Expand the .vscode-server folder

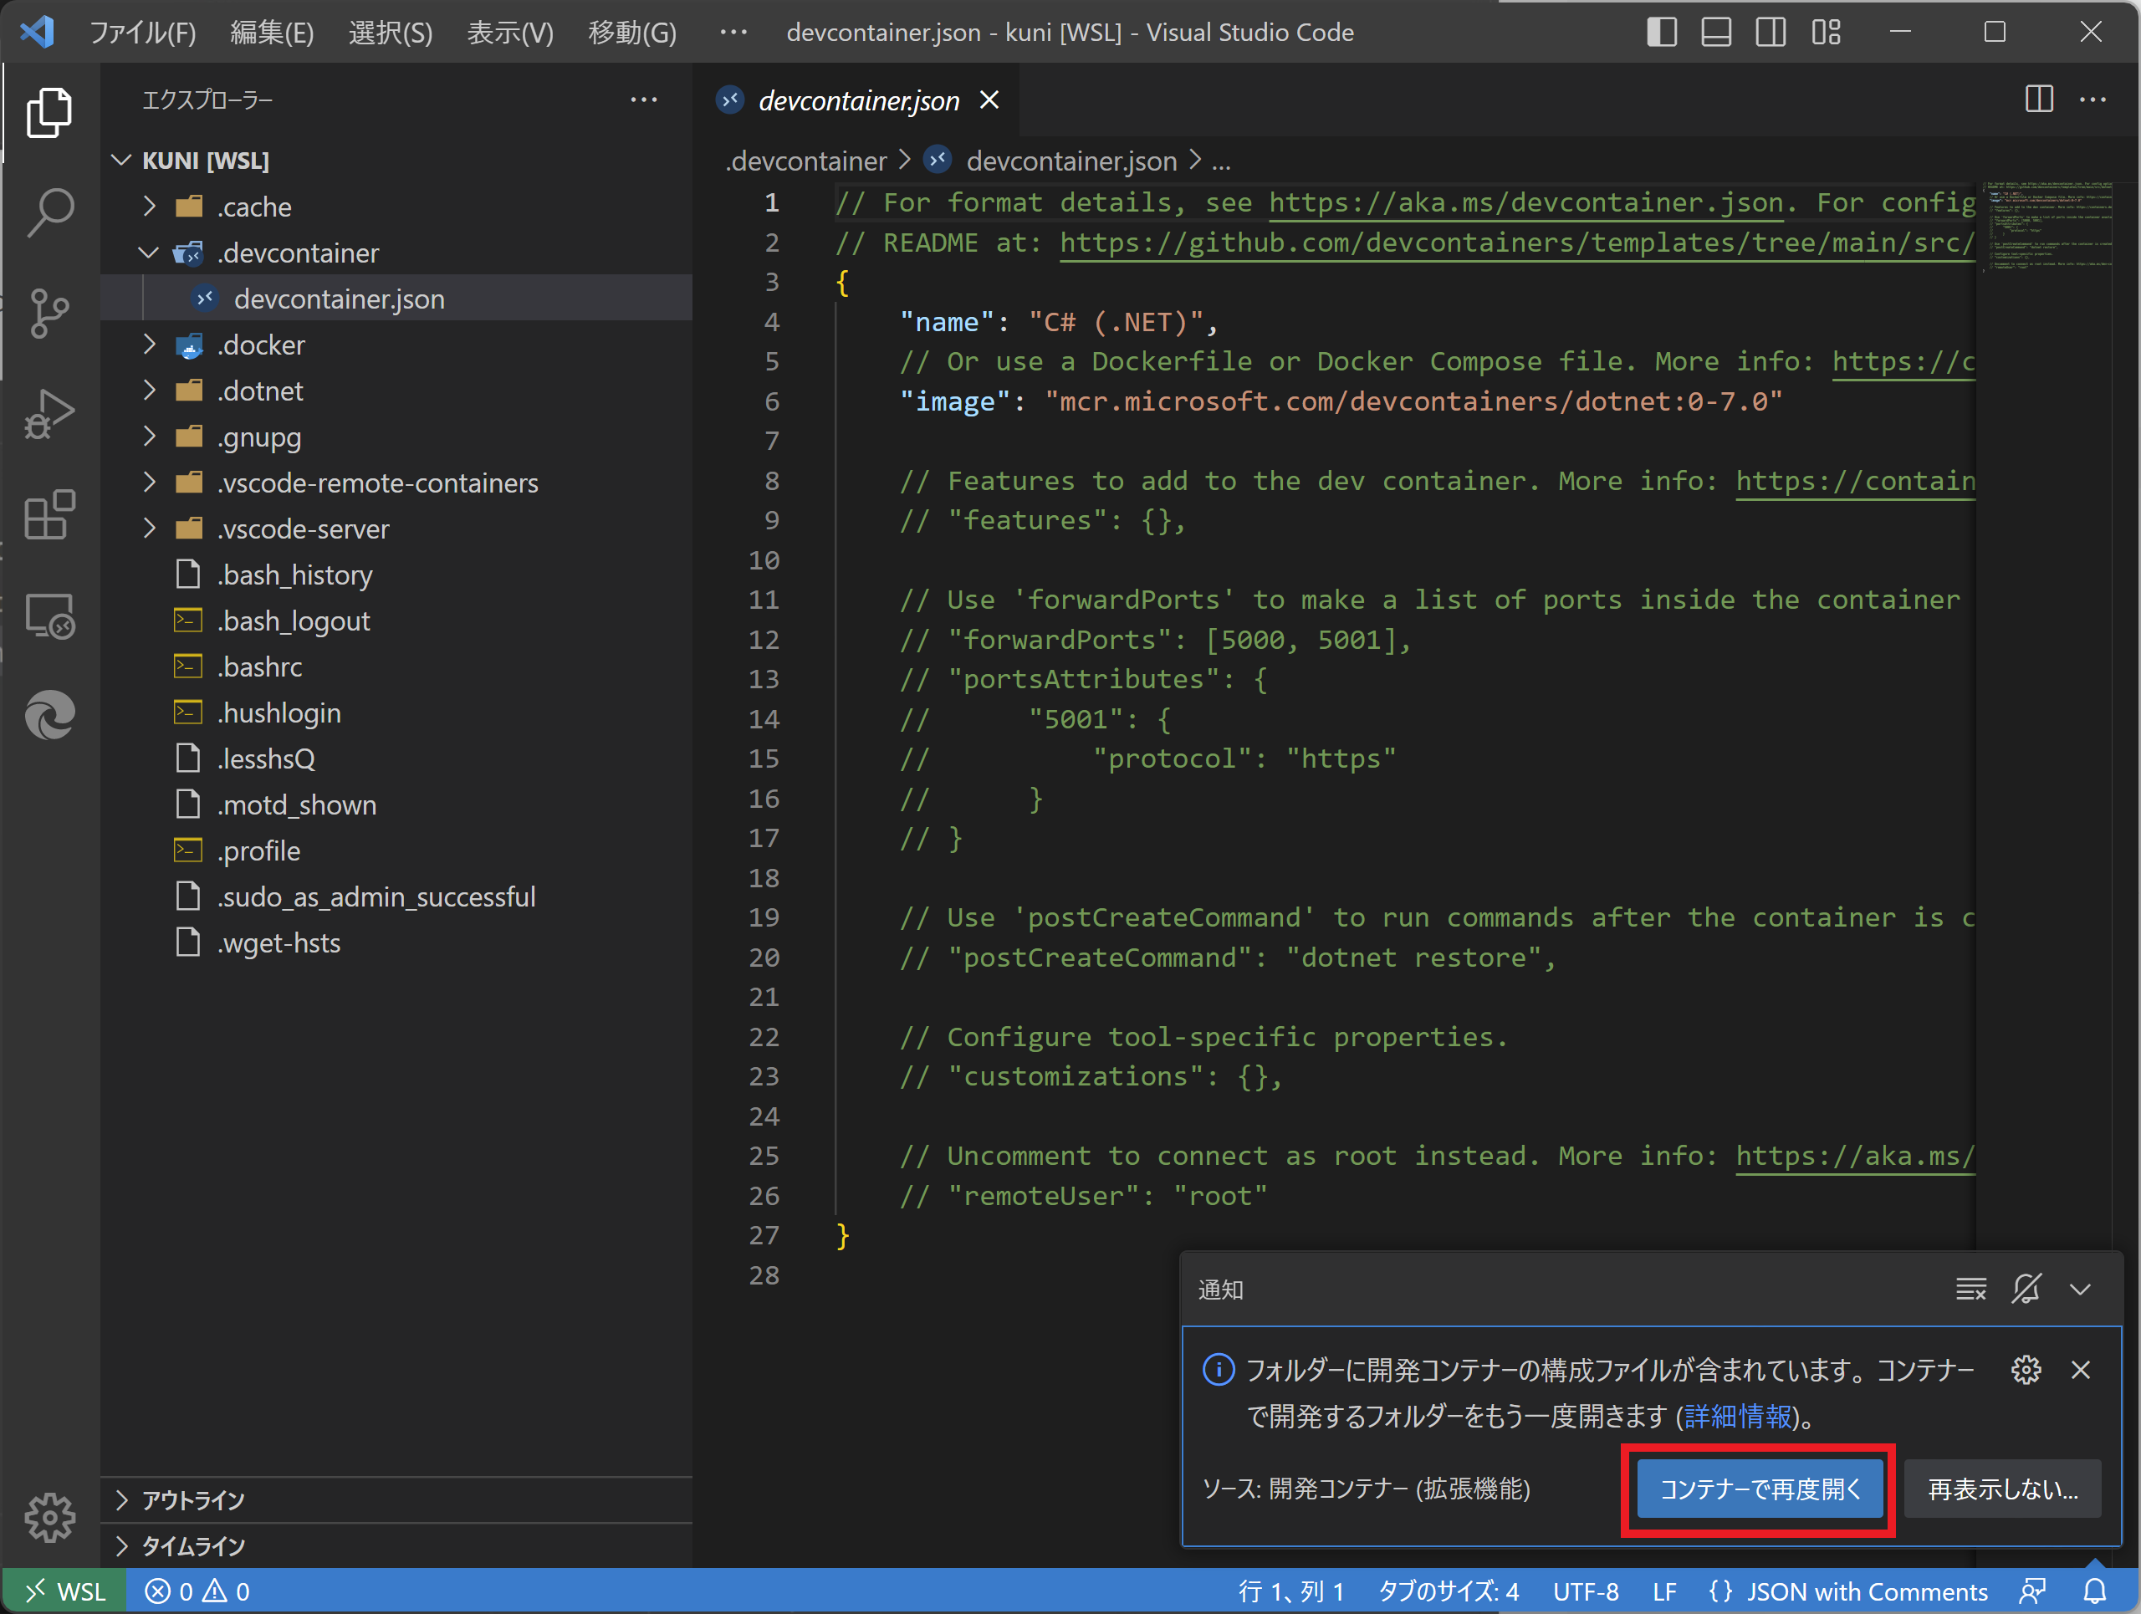coord(150,529)
